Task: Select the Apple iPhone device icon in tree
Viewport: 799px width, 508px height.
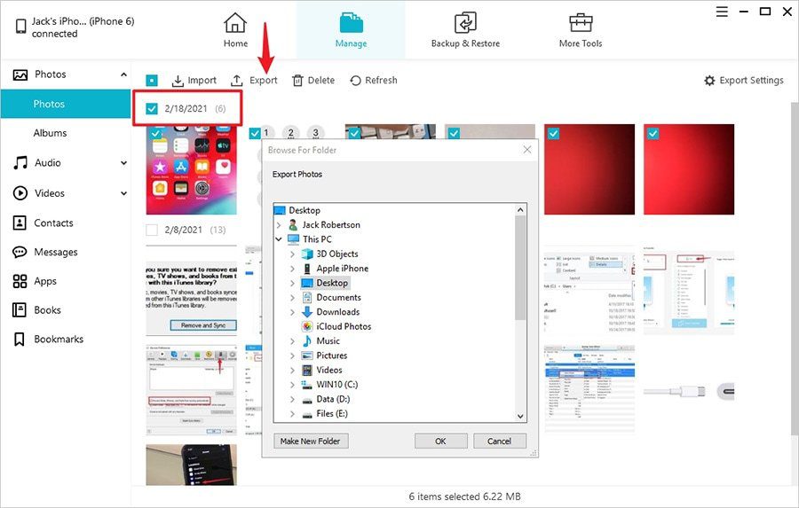Action: [x=307, y=269]
